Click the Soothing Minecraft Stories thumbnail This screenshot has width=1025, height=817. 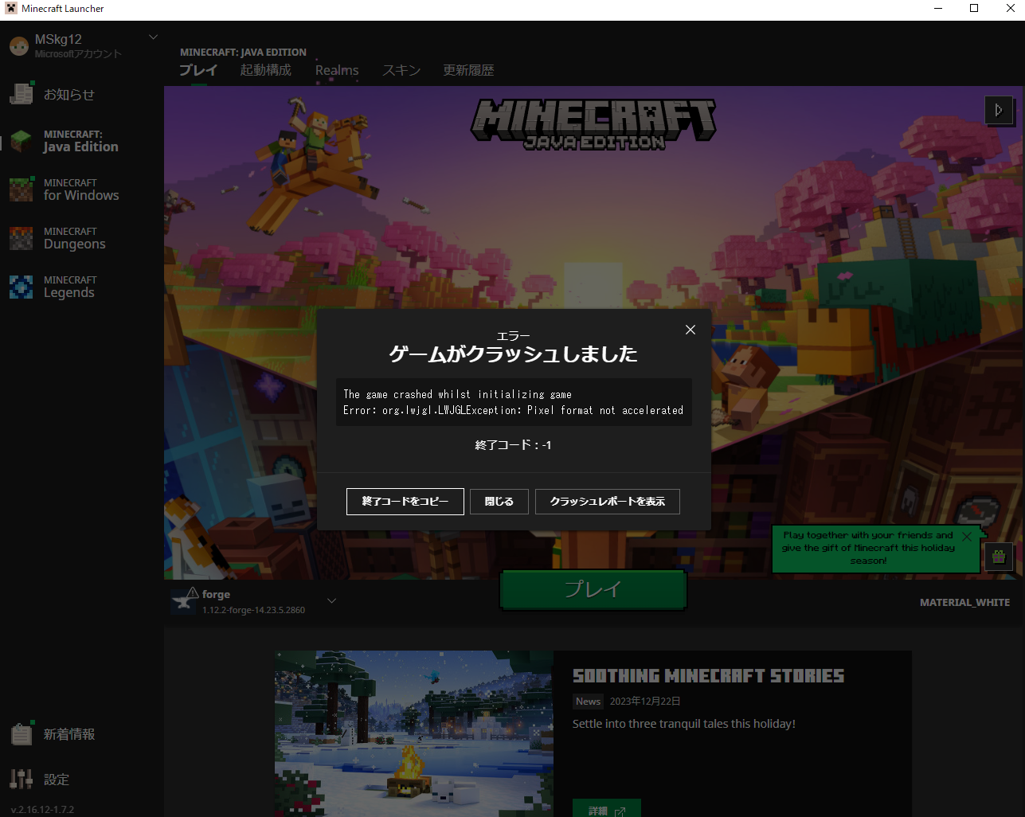pyautogui.click(x=413, y=733)
